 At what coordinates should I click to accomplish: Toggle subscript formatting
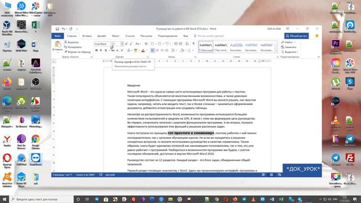[x=117, y=50]
